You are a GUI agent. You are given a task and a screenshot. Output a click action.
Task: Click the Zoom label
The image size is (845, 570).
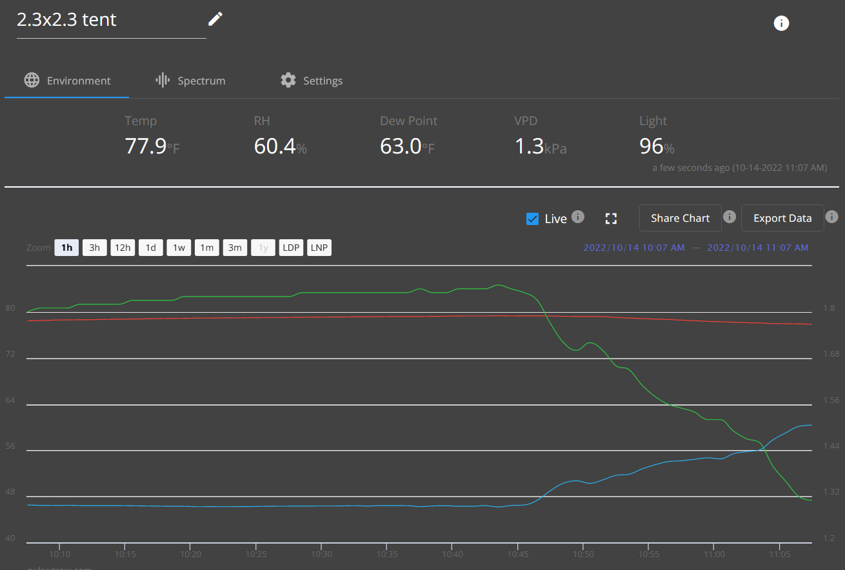point(38,248)
